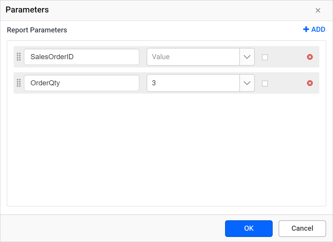The image size is (333, 242).
Task: Select the Parameters dialog title
Action: pos(27,10)
